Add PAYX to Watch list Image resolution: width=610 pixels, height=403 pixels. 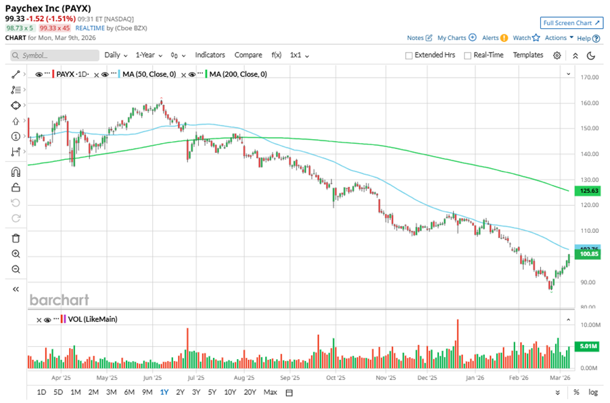[x=526, y=38]
